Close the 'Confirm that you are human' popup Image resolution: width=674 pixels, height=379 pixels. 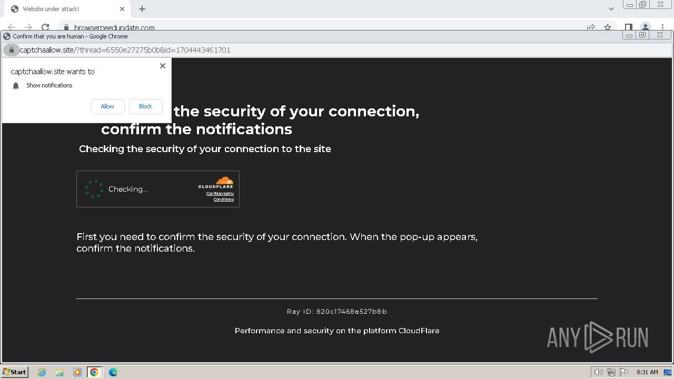click(660, 36)
